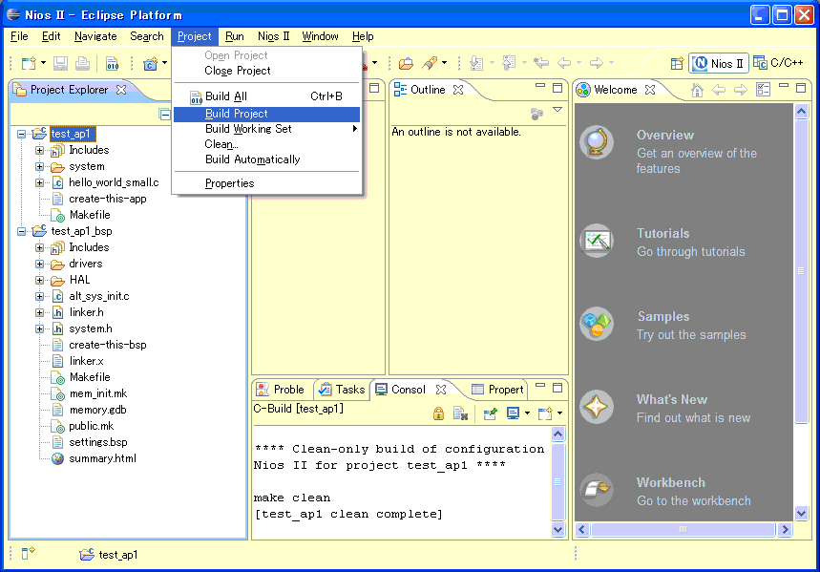The height and width of the screenshot is (572, 820).
Task: Switch to the C/C++ perspective
Action: click(x=778, y=63)
